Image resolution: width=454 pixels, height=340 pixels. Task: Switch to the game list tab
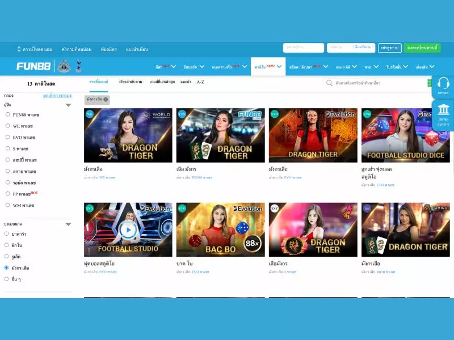tap(99, 82)
